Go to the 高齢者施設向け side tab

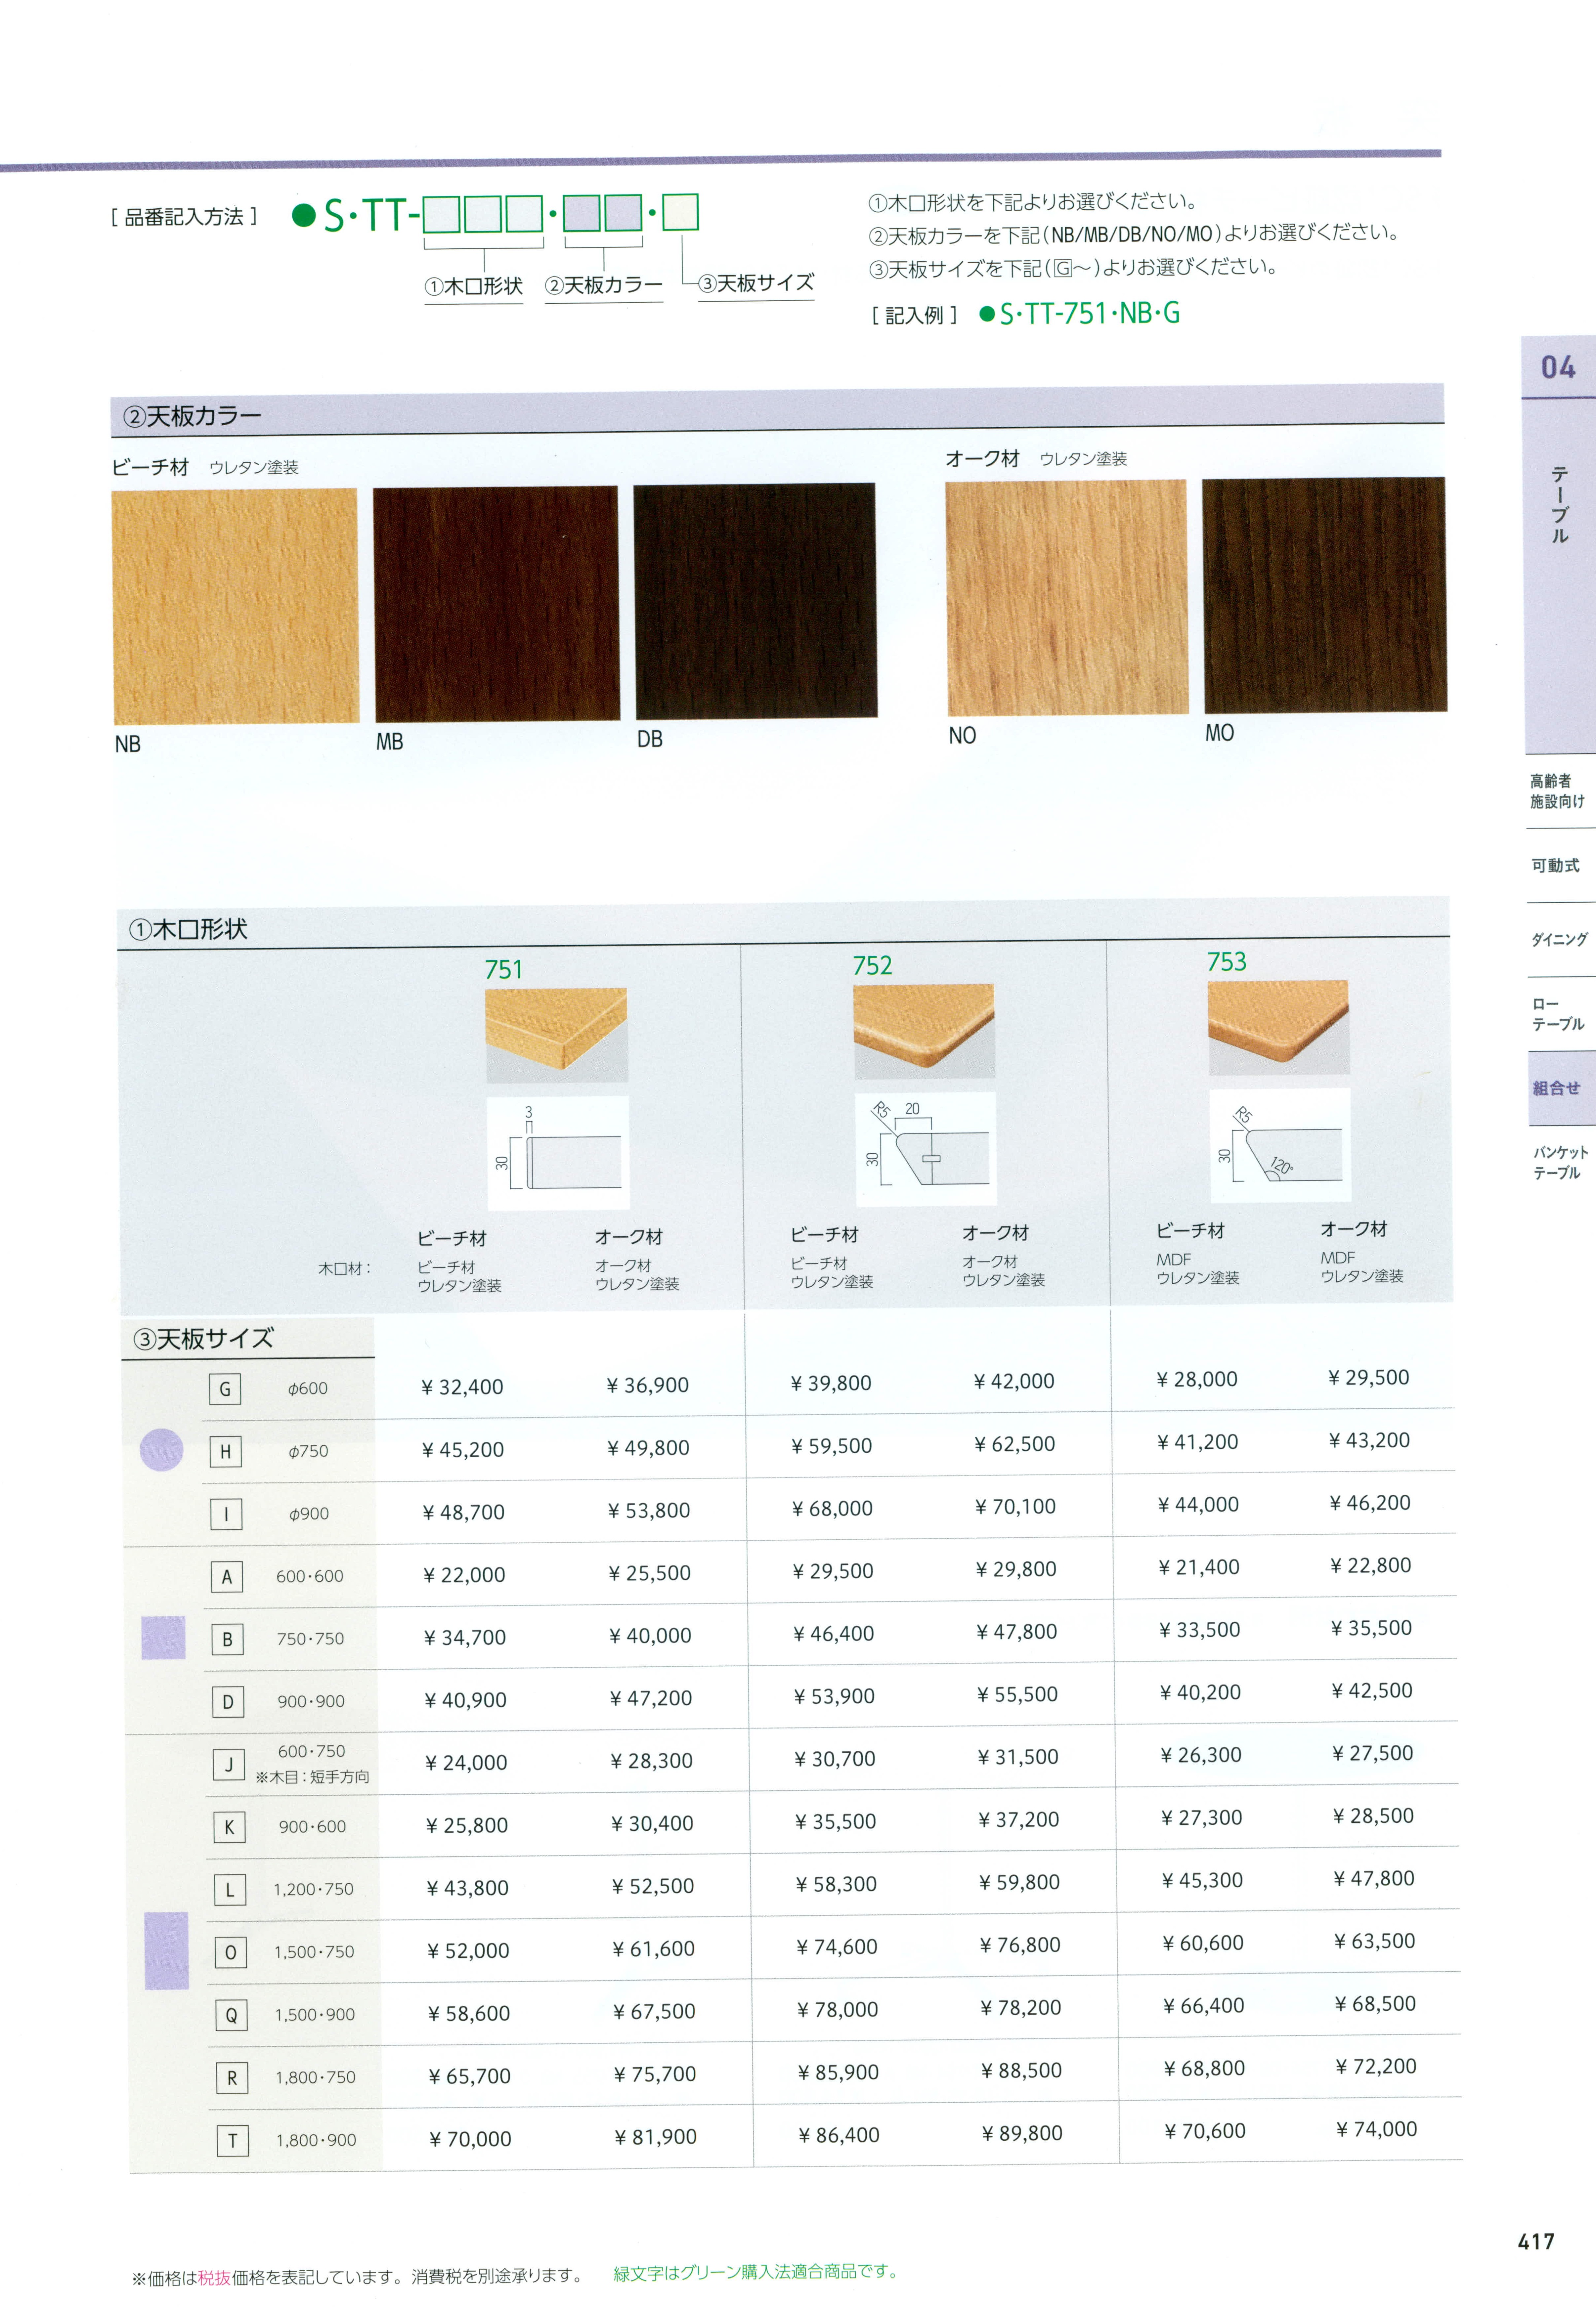(x=1558, y=791)
